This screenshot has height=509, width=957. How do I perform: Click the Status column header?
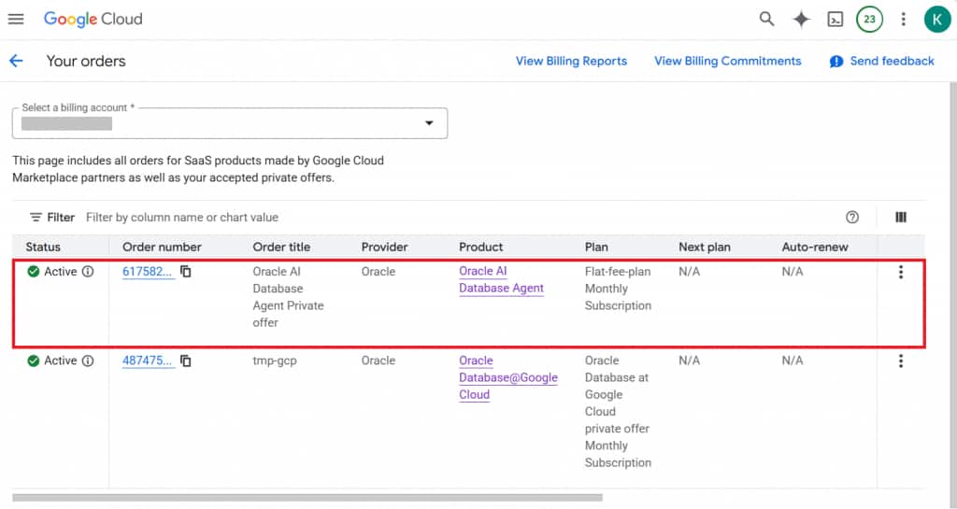pyautogui.click(x=43, y=247)
